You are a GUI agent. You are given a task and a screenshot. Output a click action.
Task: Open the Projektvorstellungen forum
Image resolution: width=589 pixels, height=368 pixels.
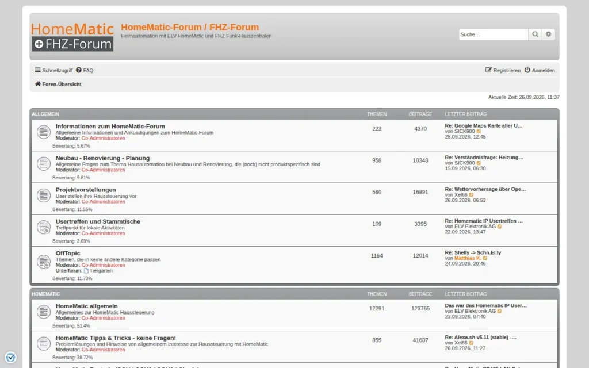pos(86,190)
